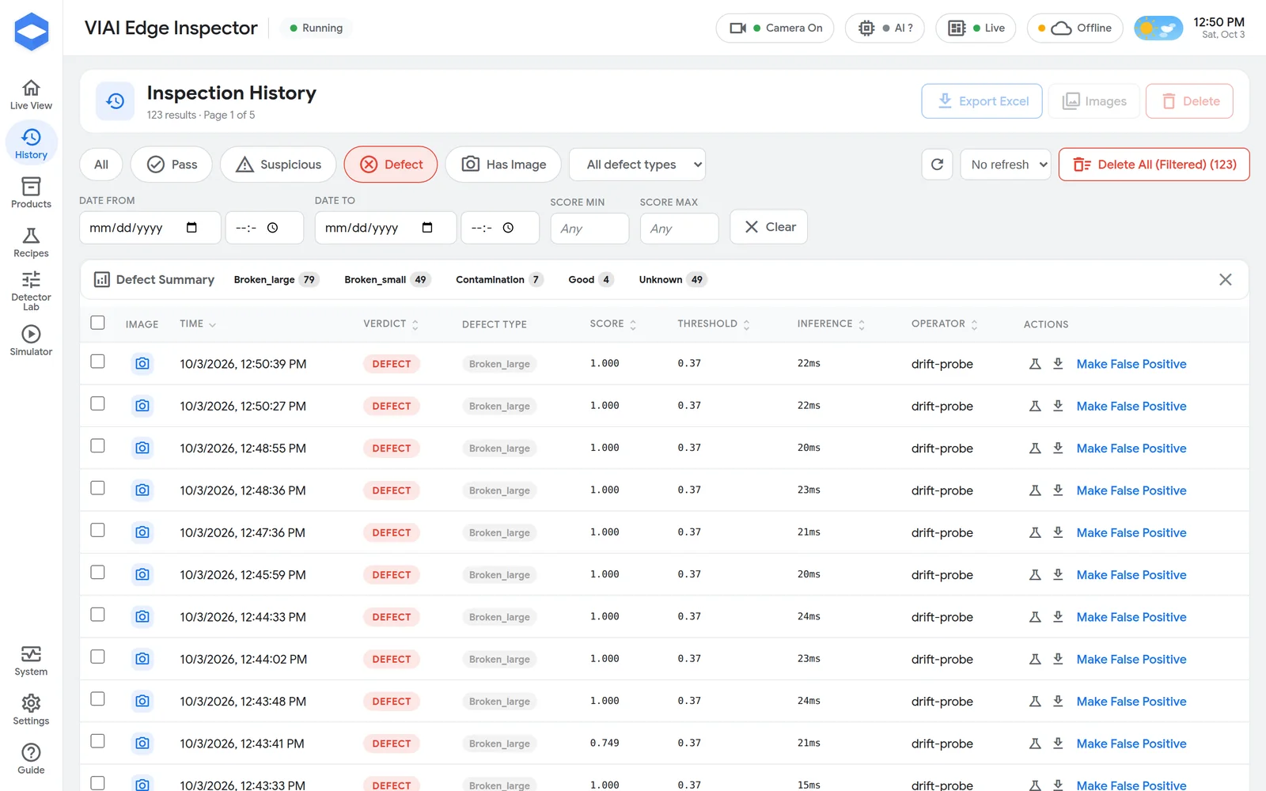1266x791 pixels.
Task: Open the All defect types dropdown
Action: (637, 165)
